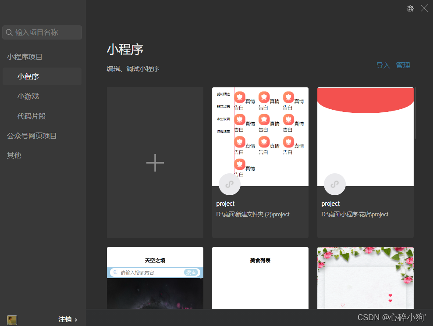Click the link icon on the first project thumbnail

[x=229, y=184]
